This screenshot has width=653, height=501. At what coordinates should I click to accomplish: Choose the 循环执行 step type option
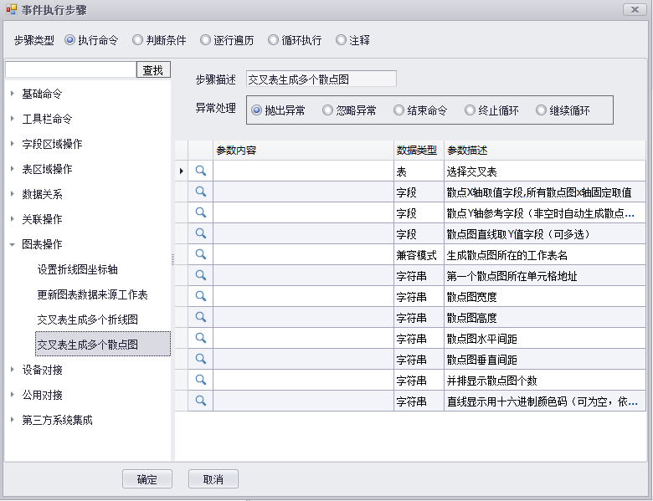273,40
